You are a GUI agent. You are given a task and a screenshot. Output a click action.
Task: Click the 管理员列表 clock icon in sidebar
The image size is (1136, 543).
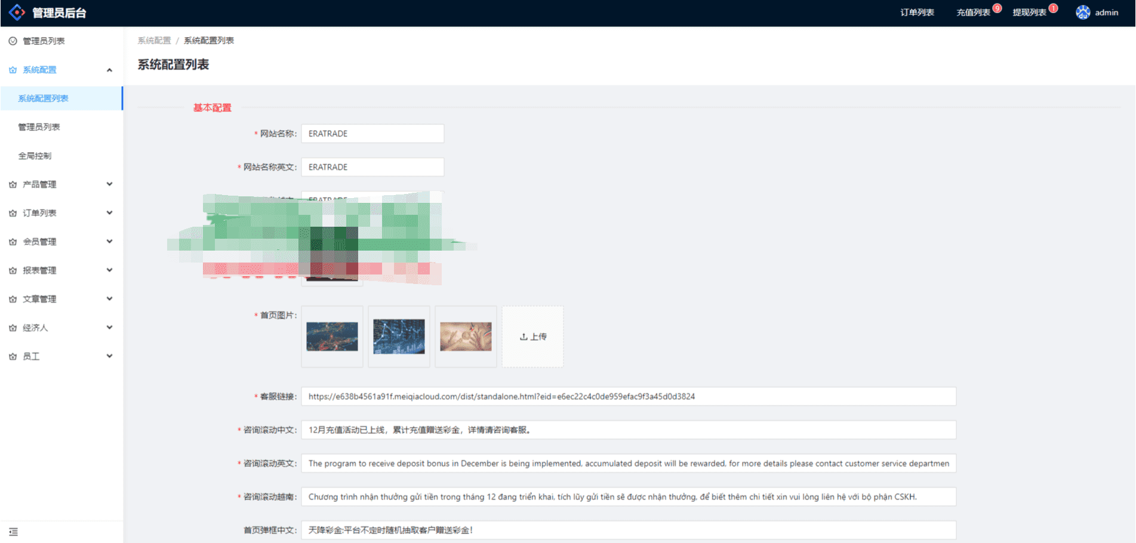(13, 41)
